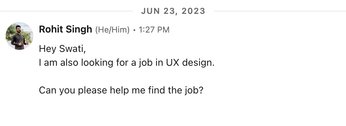Click the words "UX design" in the message
Screen dimensions: 346x126
pyautogui.click(x=190, y=63)
